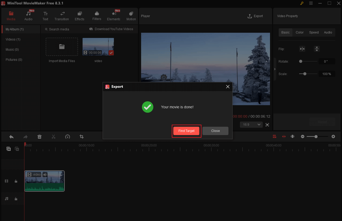Toggle the video track lock

16,181
